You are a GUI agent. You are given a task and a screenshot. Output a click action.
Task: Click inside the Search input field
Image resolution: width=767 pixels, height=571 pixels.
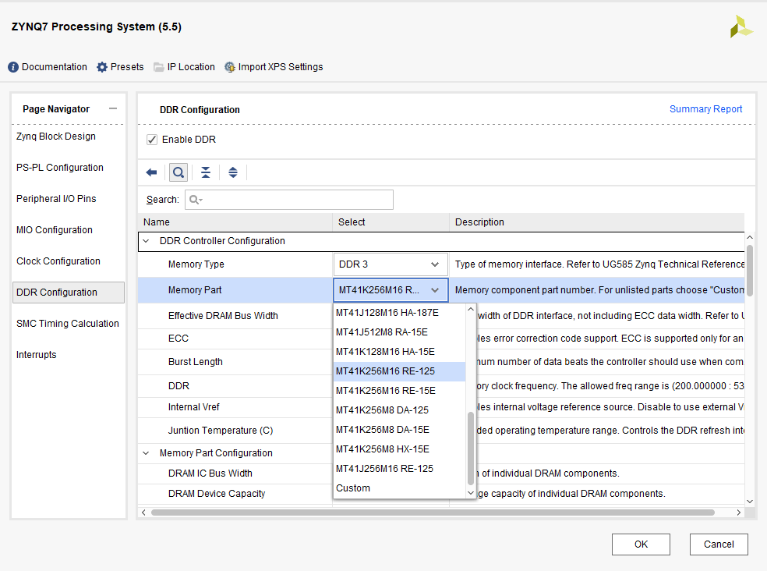tap(289, 200)
